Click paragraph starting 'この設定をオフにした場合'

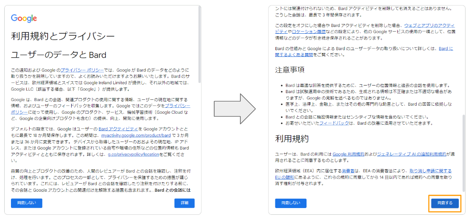(365, 32)
